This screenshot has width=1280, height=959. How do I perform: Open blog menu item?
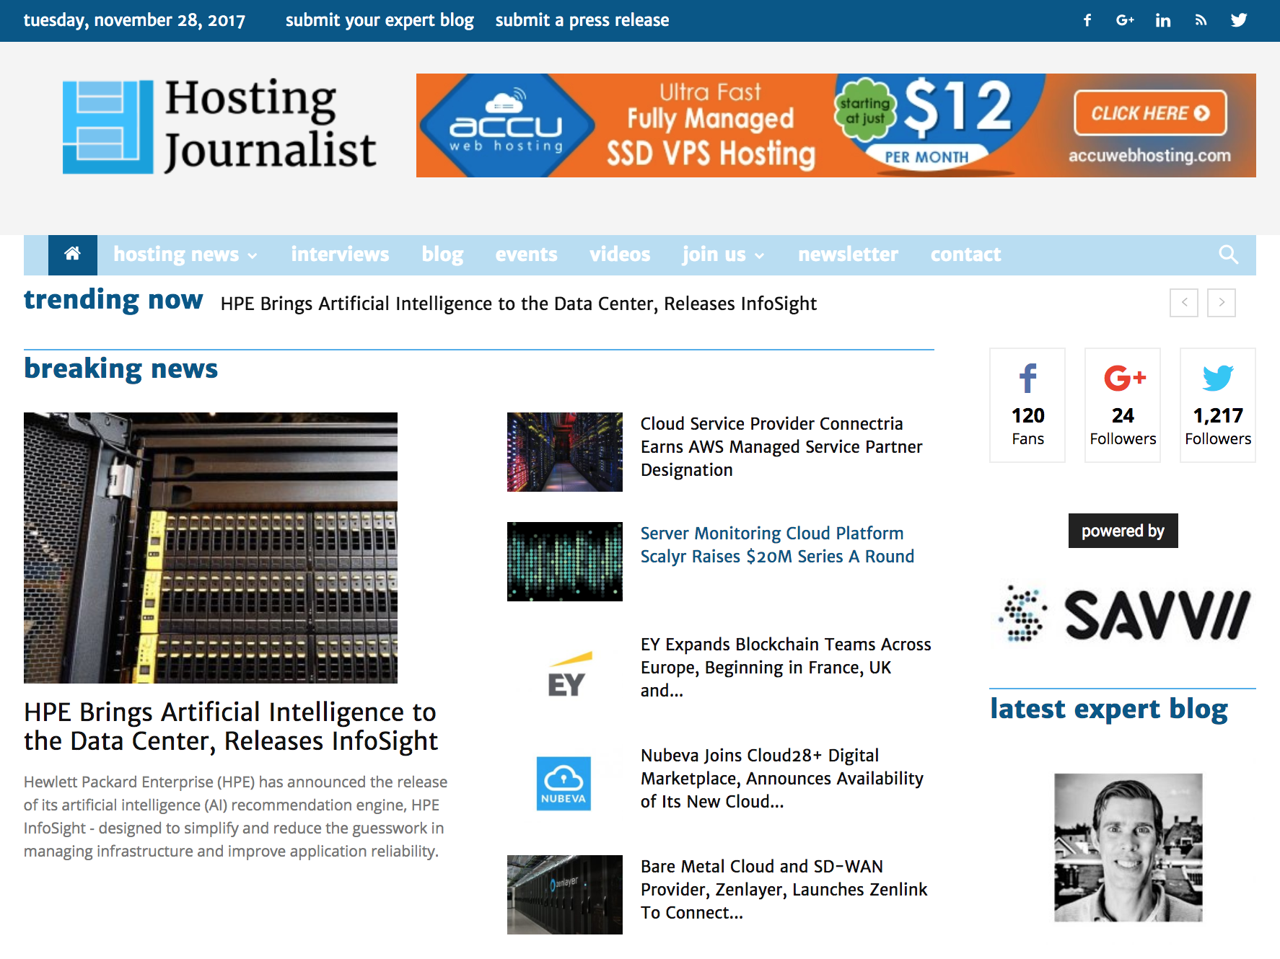(x=442, y=255)
